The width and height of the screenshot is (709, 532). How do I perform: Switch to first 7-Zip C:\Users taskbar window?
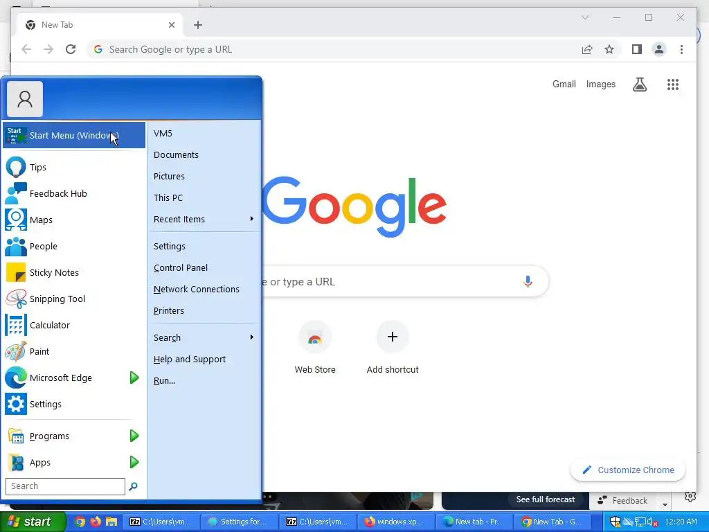pyautogui.click(x=161, y=522)
